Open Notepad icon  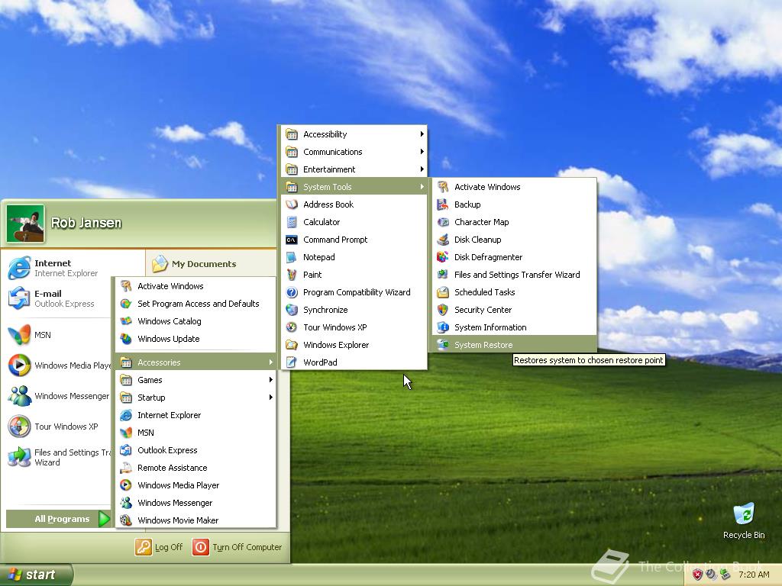pyautogui.click(x=291, y=257)
